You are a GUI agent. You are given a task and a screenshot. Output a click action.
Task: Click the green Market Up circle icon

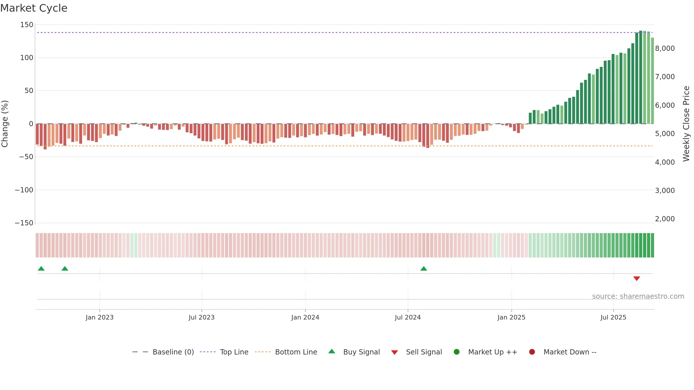click(457, 352)
